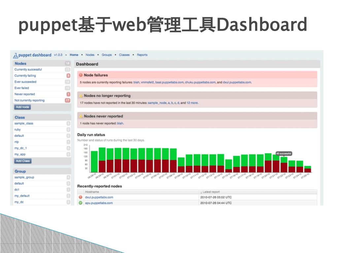Image resolution: width=338 pixels, height=253 pixels.
Task: Click the Nodes never reported warning icon
Action: [x=81, y=116]
